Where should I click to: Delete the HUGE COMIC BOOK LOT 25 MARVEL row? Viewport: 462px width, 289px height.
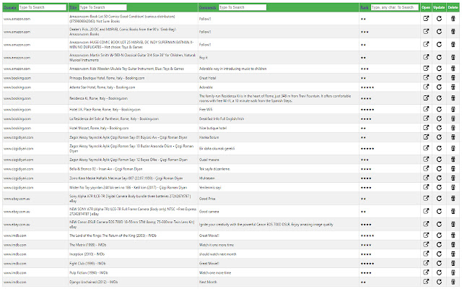click(x=453, y=45)
